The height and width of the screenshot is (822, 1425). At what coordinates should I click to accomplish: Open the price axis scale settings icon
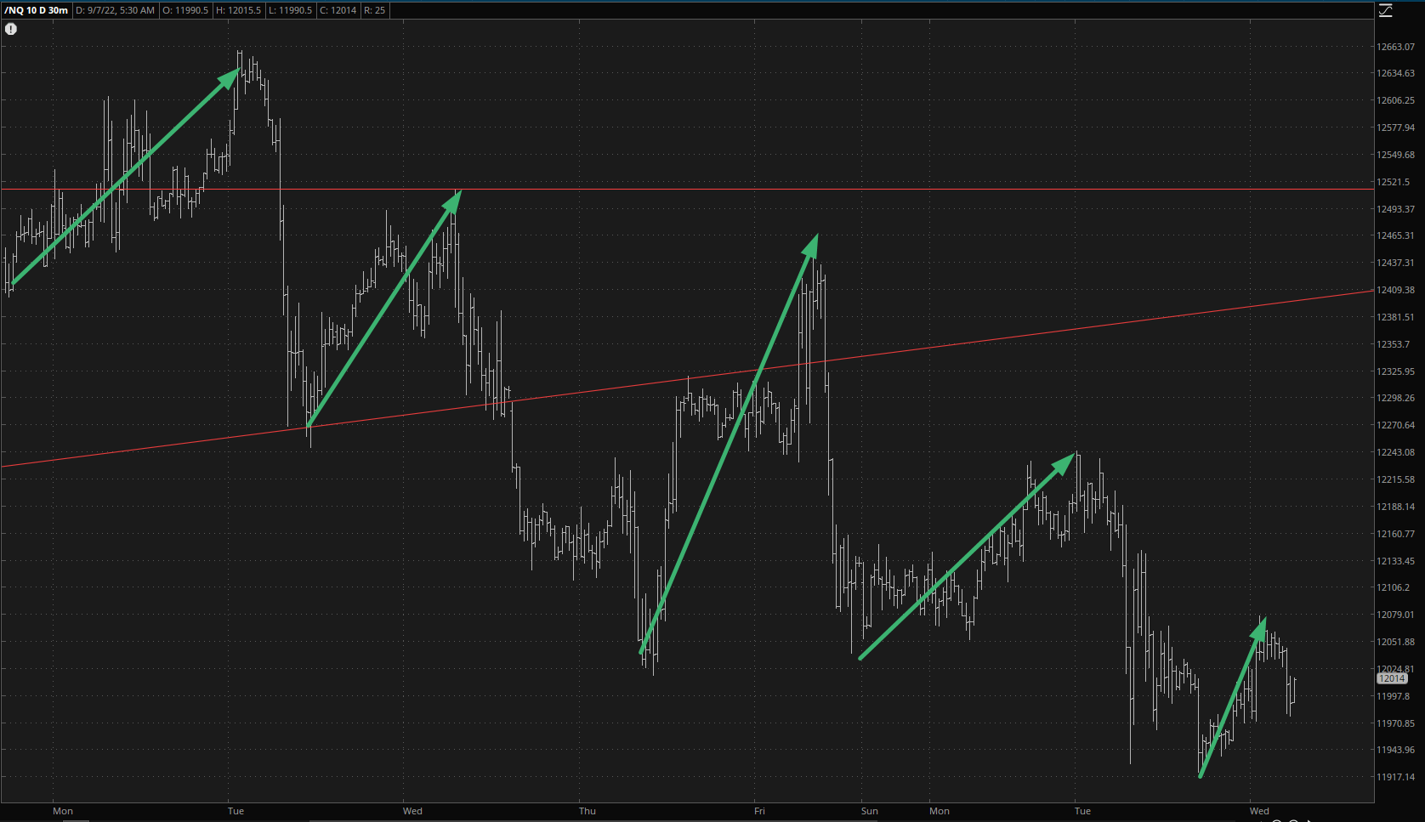pyautogui.click(x=1386, y=10)
